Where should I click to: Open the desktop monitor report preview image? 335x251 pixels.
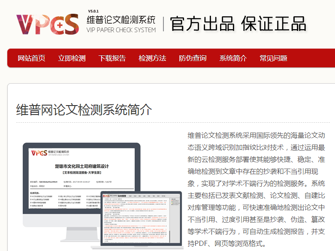point(81,192)
